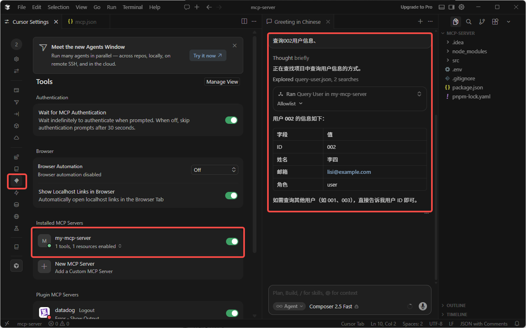Viewport: 526px width, 328px height.
Task: Add a New MCP Server
Action: click(x=138, y=267)
